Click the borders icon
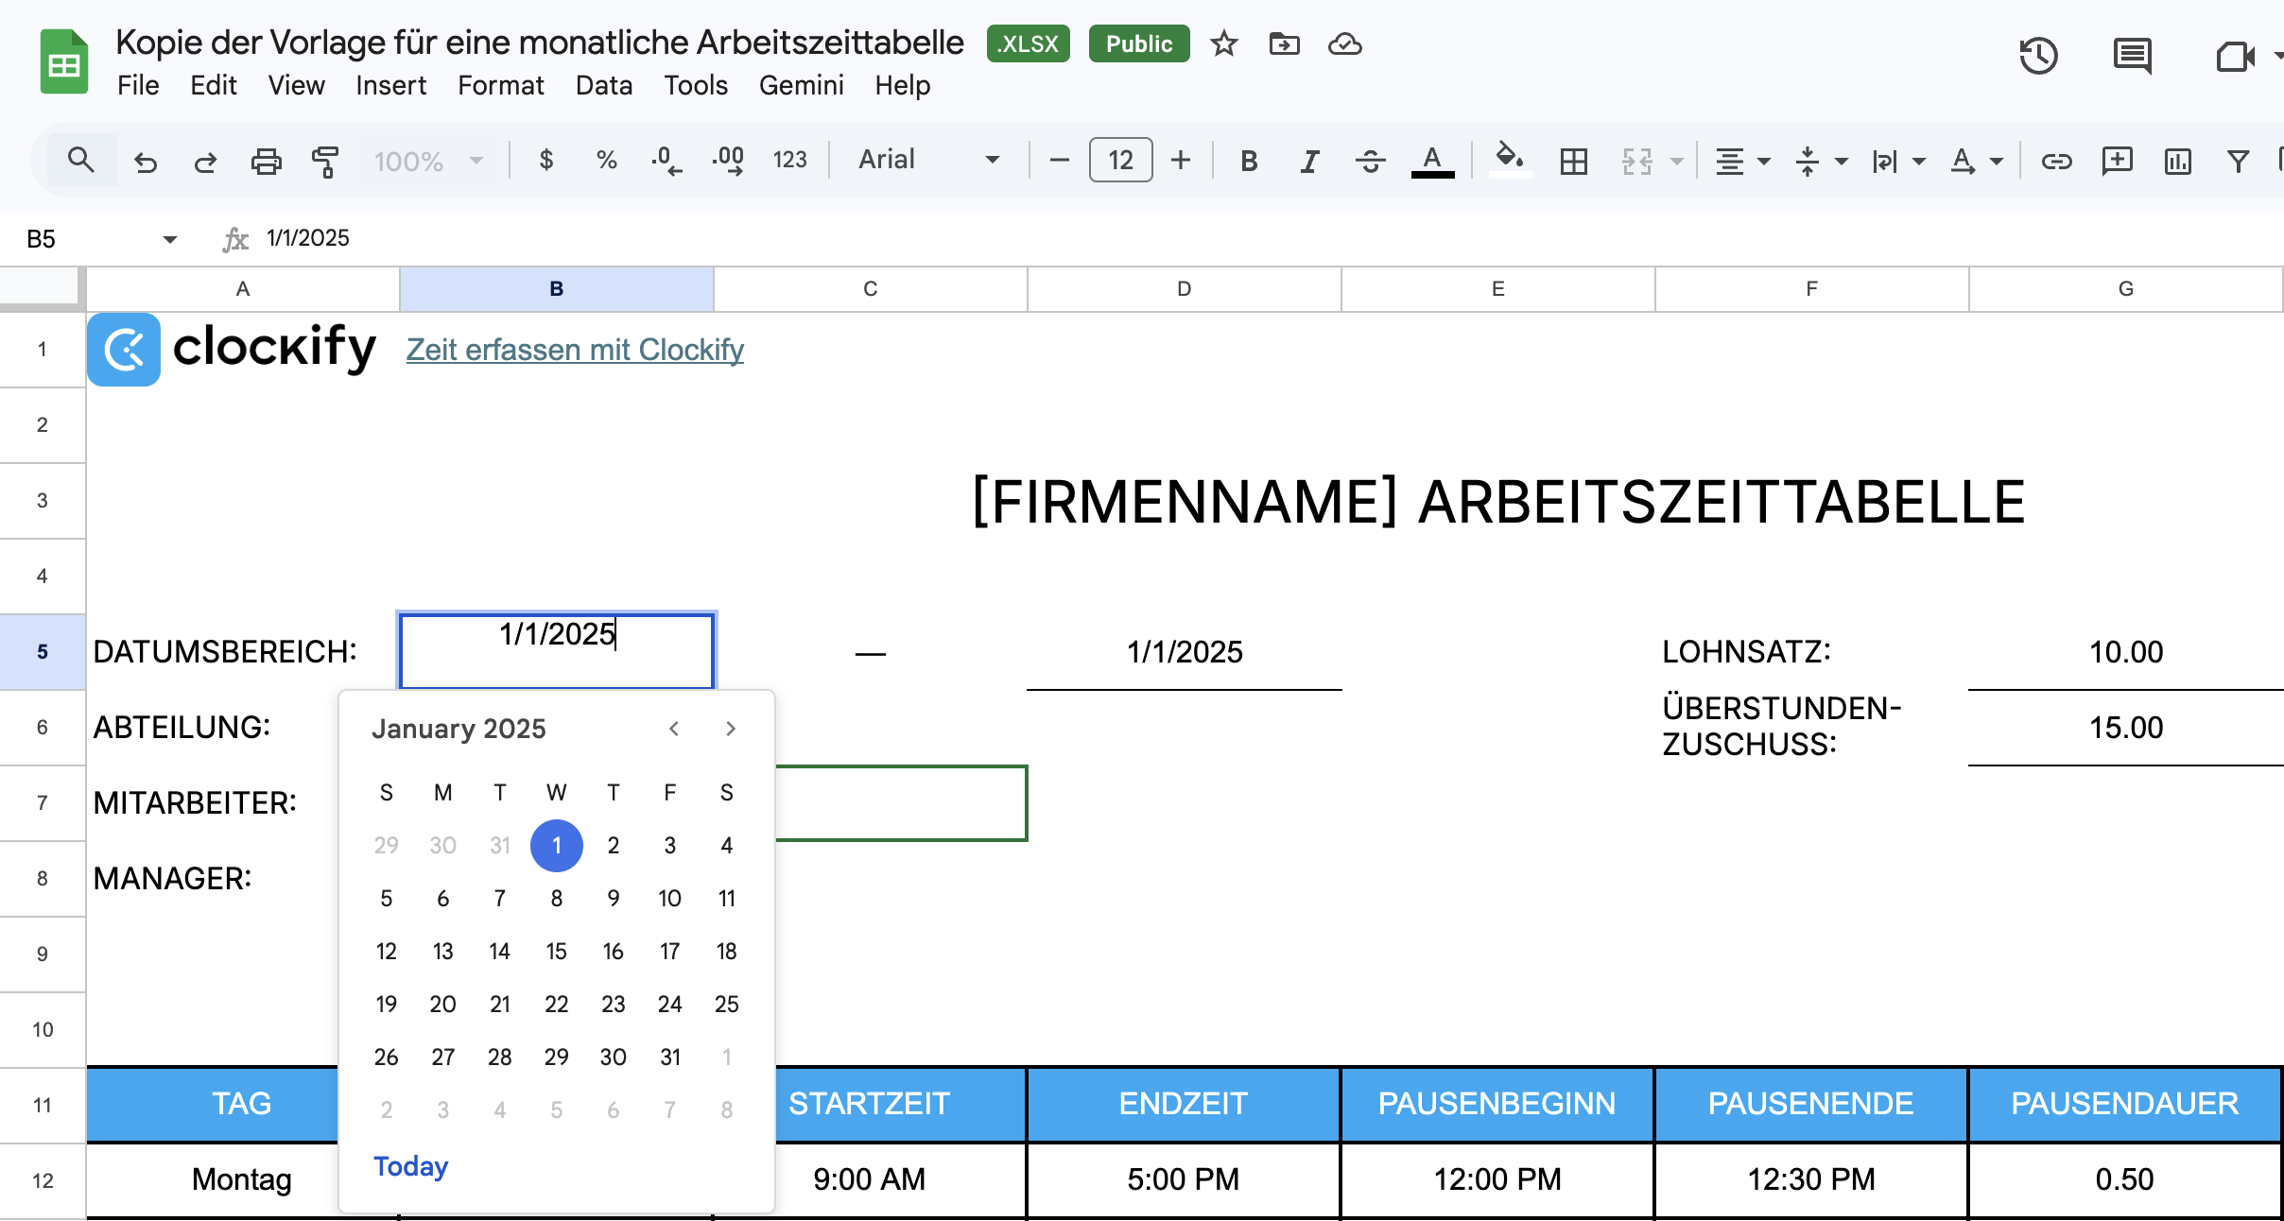 pos(1573,160)
